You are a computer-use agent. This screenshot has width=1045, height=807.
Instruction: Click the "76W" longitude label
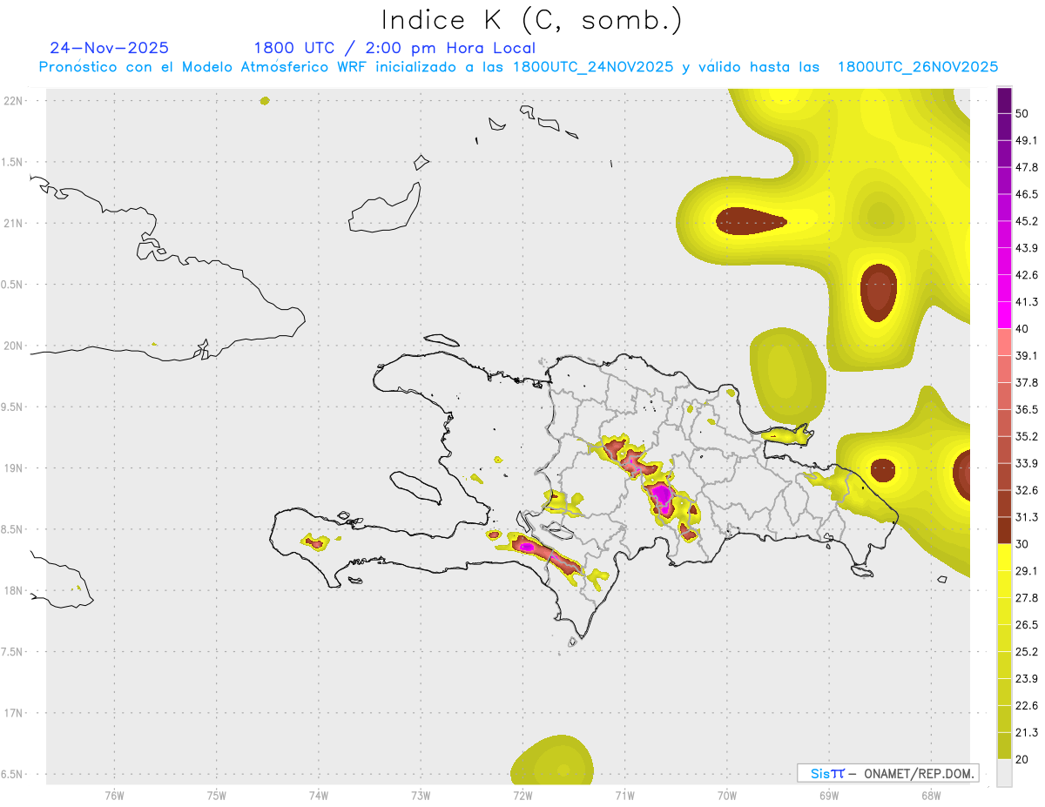[114, 795]
